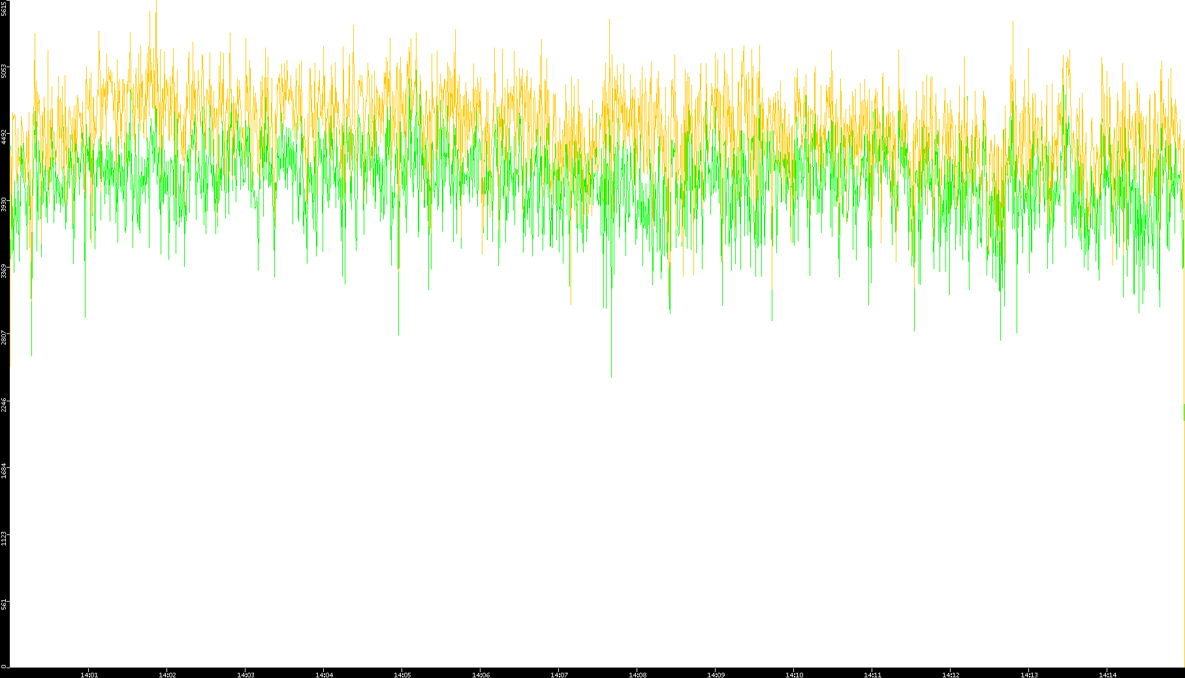Click the 561 value axis label
Screen dimensions: 1185x678
tap(4, 604)
